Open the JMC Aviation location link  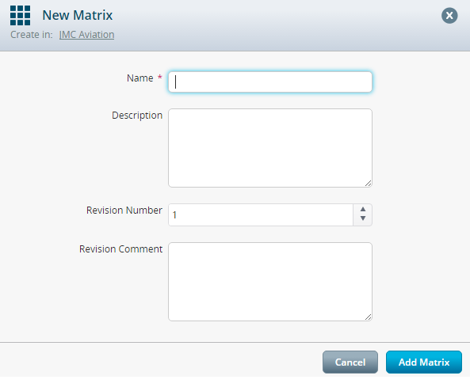[x=86, y=35]
